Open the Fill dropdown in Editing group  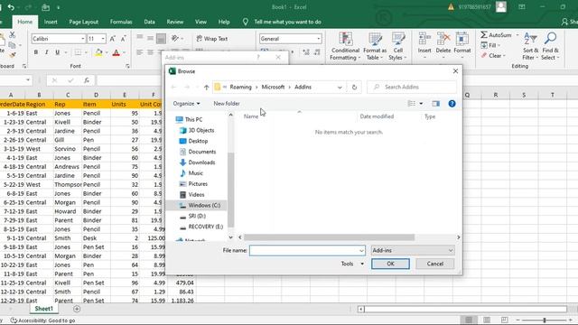click(x=491, y=45)
